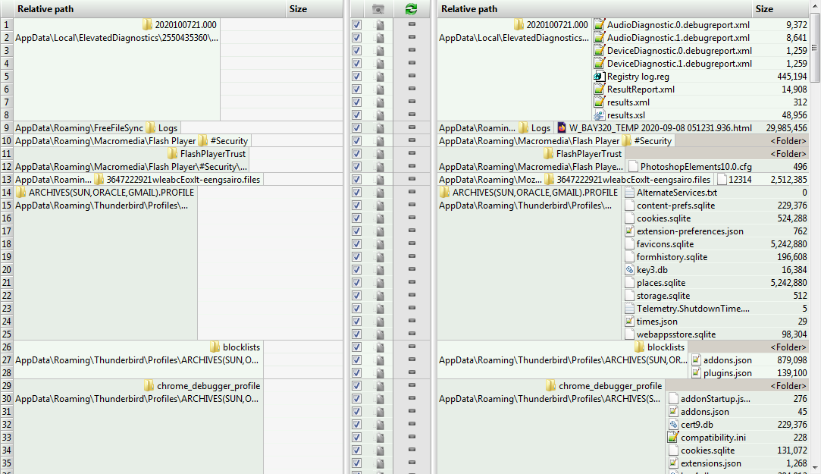Click the scrollbar down arrow
This screenshot has height=474, width=821.
point(815,468)
